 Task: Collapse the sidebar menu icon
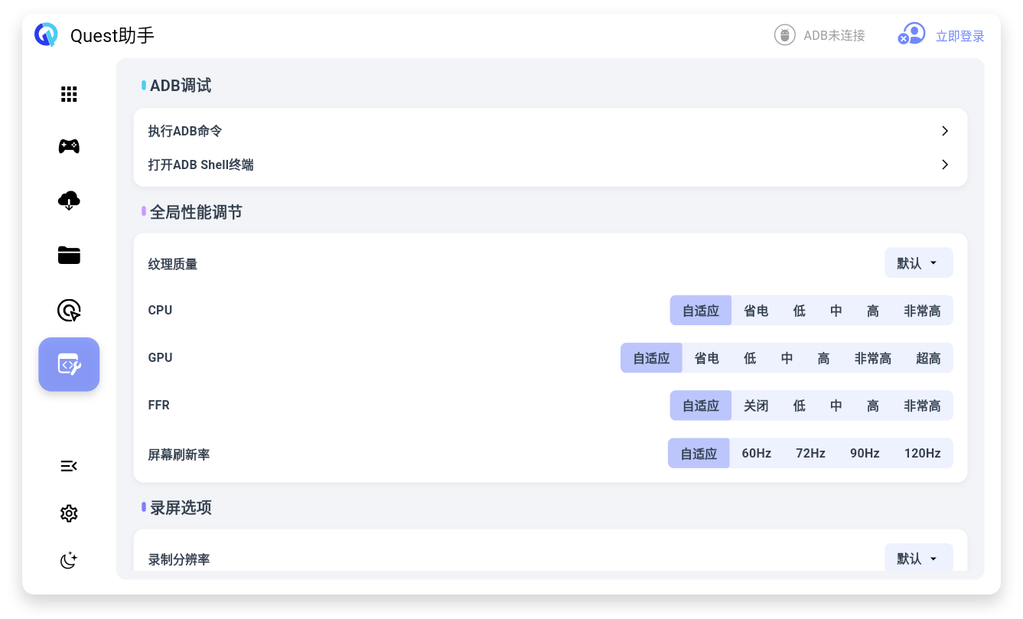pyautogui.click(x=69, y=466)
